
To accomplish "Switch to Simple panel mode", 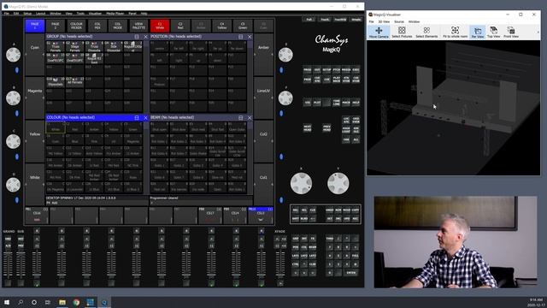I will click(x=356, y=20).
